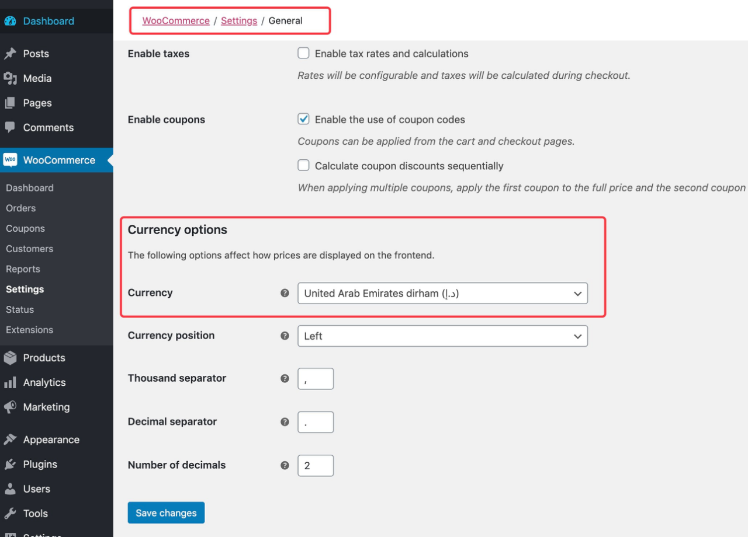Click the Plugins plug icon

tap(10, 464)
